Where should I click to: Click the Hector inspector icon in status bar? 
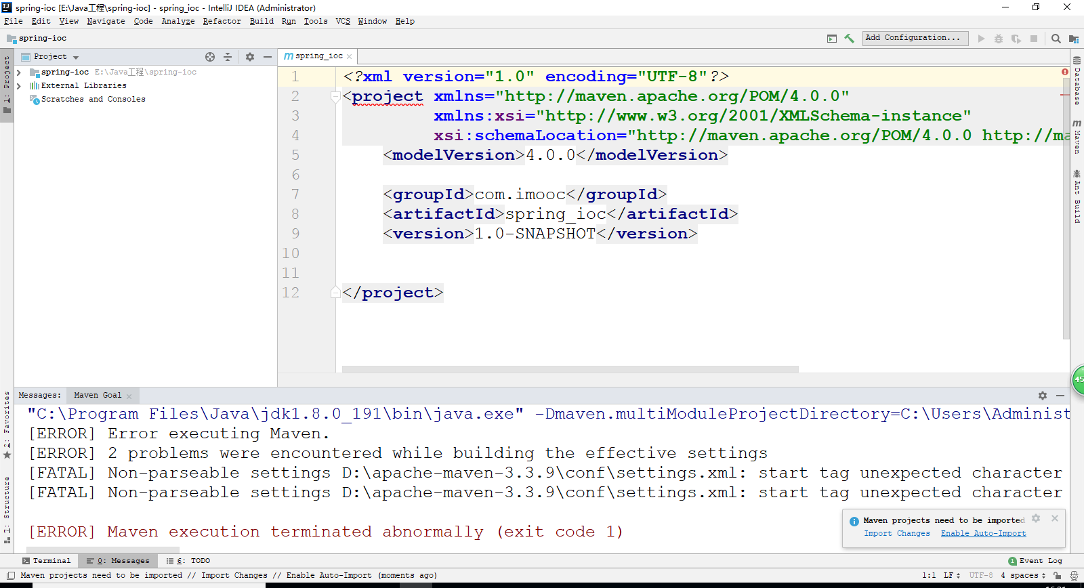(x=1074, y=576)
